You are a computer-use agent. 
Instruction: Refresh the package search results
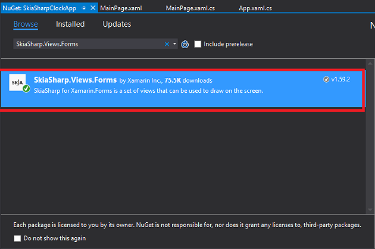185,44
